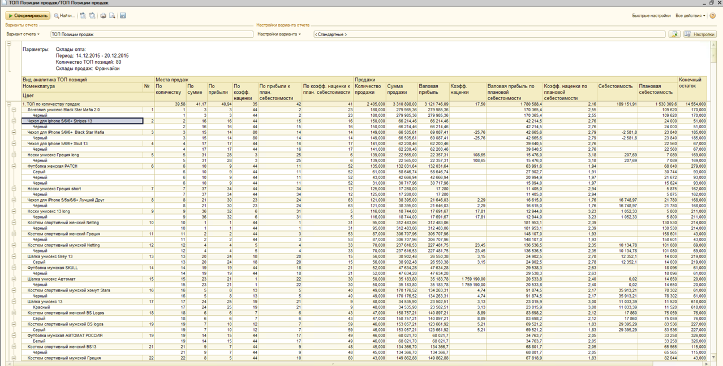
Task: Save the report using the diskette icon
Action: tap(123, 16)
